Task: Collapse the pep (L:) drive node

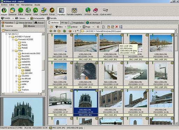Action: coord(6,34)
